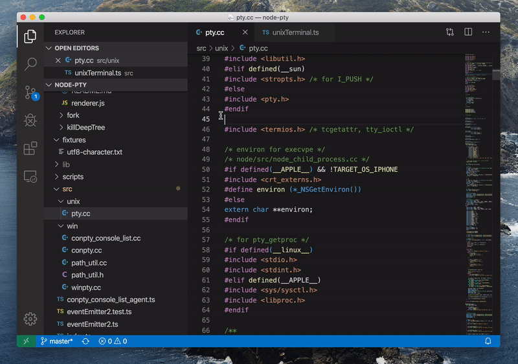Click the Open Changes compare icon

pyautogui.click(x=449, y=32)
